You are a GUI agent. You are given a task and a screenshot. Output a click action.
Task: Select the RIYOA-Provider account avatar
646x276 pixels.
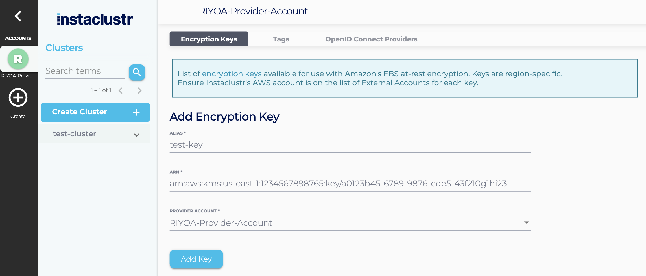pos(18,59)
